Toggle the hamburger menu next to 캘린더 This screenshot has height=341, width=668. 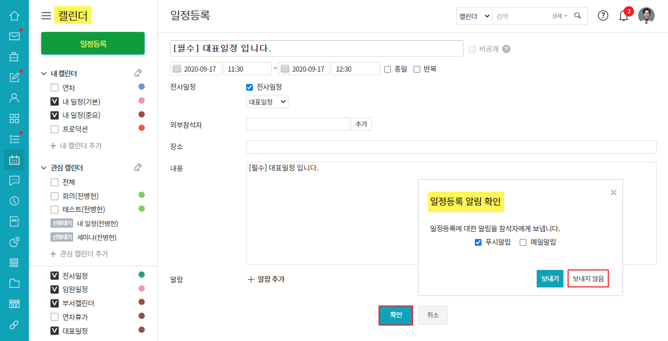coord(46,16)
